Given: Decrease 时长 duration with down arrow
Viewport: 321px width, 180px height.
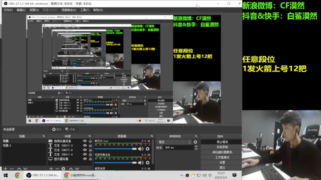Looking at the screenshot, I should click(x=196, y=149).
